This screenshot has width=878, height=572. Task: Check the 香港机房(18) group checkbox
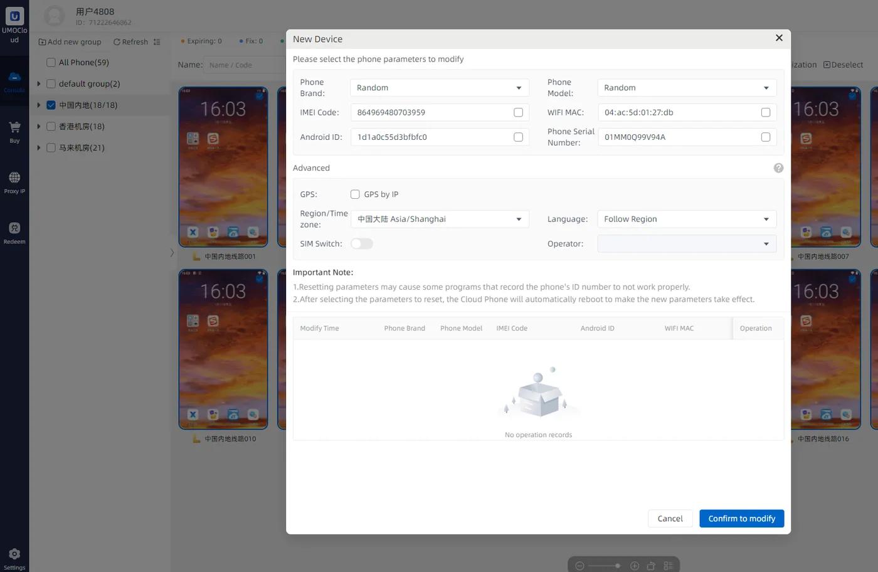[x=51, y=126]
